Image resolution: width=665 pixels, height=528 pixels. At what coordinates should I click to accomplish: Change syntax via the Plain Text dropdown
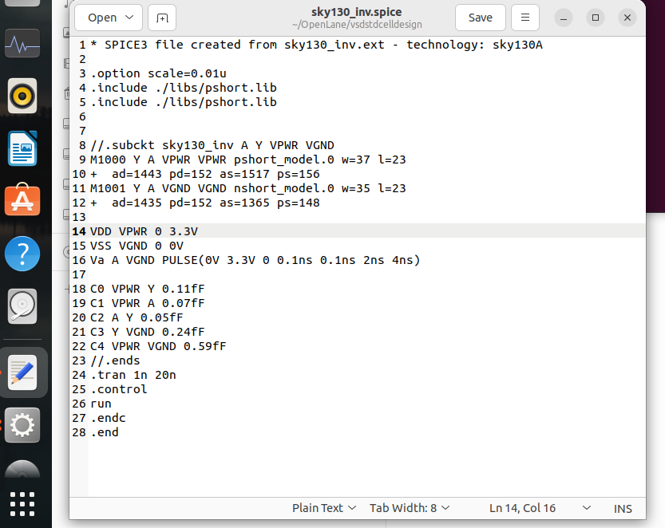324,508
